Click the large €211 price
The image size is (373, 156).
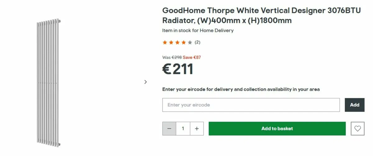(178, 69)
